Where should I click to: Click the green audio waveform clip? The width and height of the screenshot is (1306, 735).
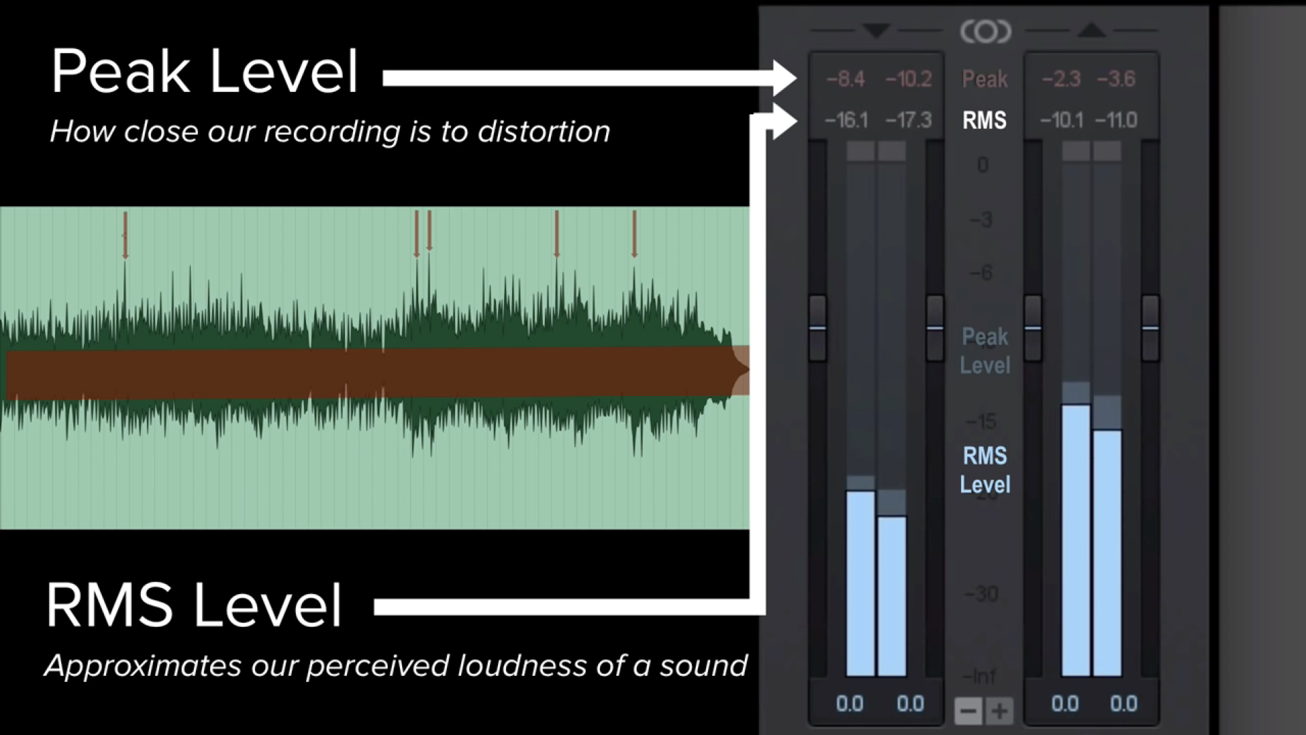375,367
